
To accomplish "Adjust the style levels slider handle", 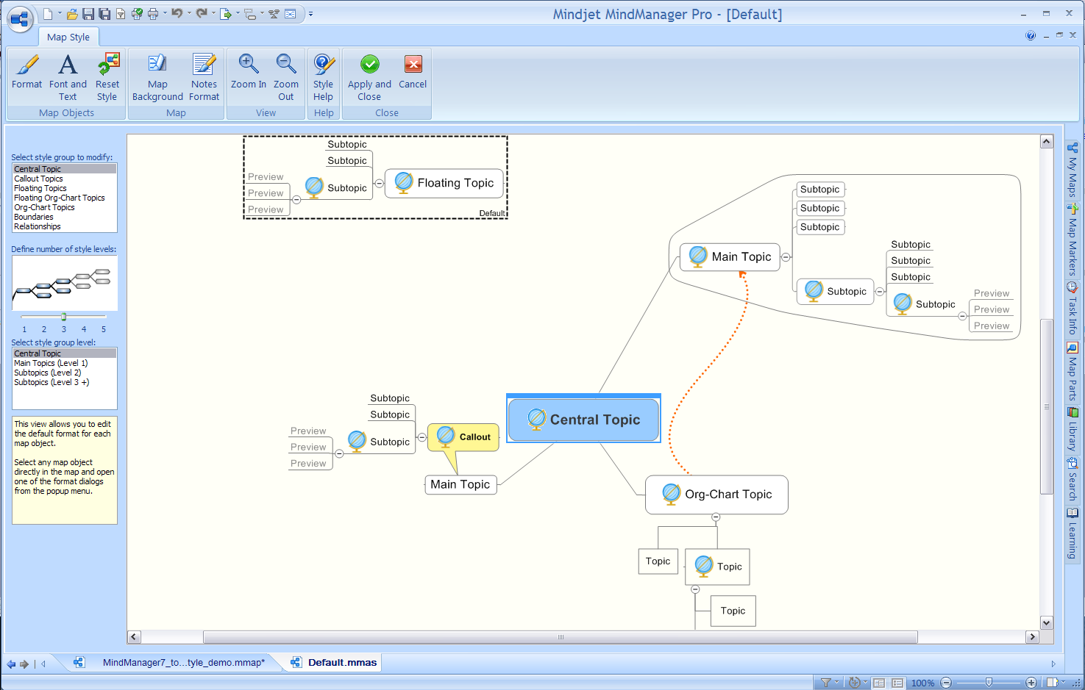I will pyautogui.click(x=64, y=317).
